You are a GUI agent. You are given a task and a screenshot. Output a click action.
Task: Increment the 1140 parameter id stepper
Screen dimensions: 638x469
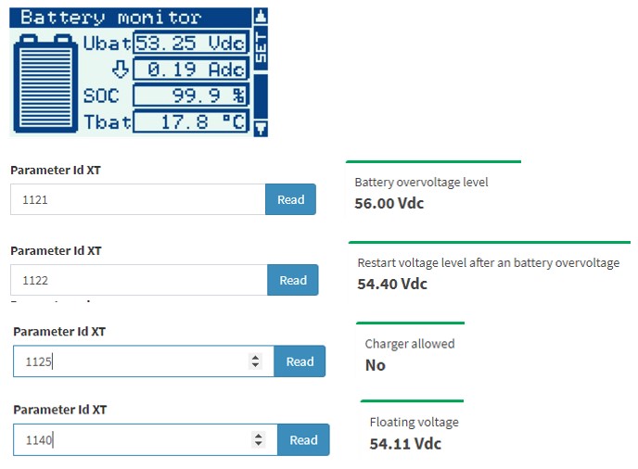[x=259, y=436]
